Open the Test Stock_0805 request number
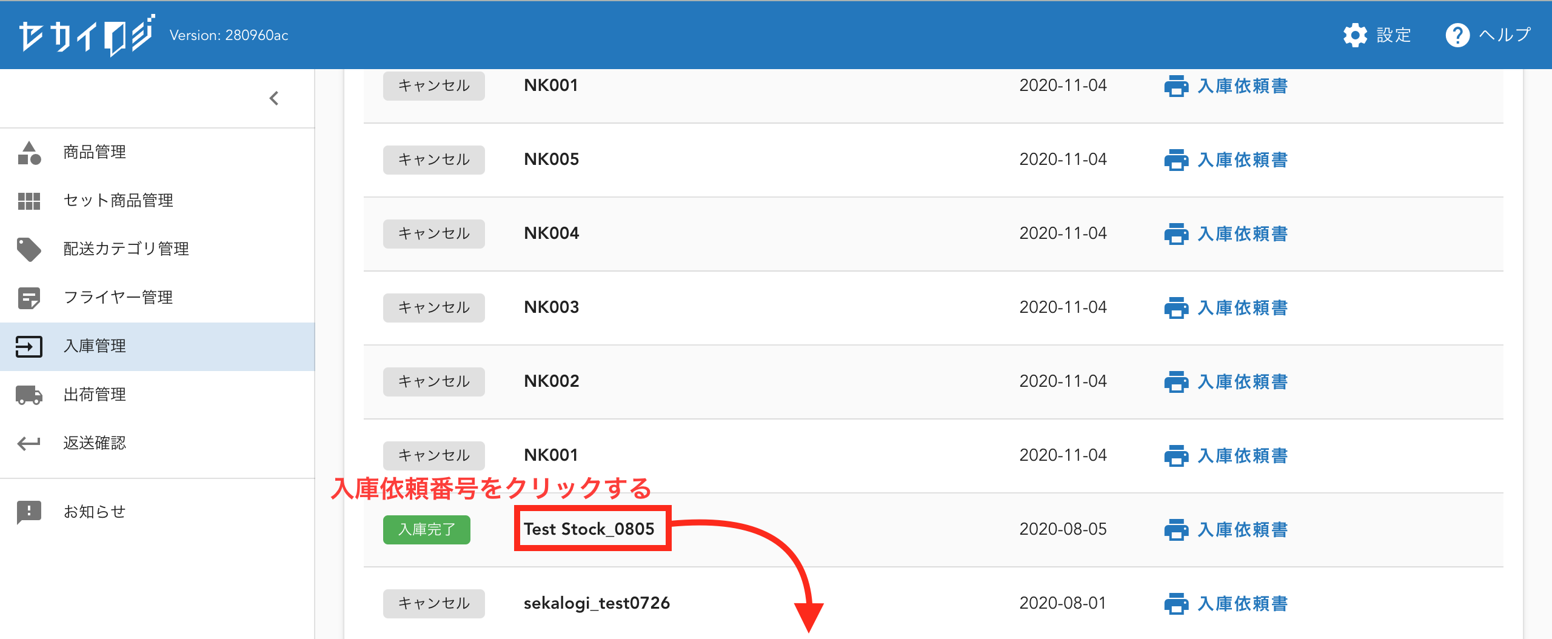Image resolution: width=1552 pixels, height=639 pixels. tap(589, 529)
